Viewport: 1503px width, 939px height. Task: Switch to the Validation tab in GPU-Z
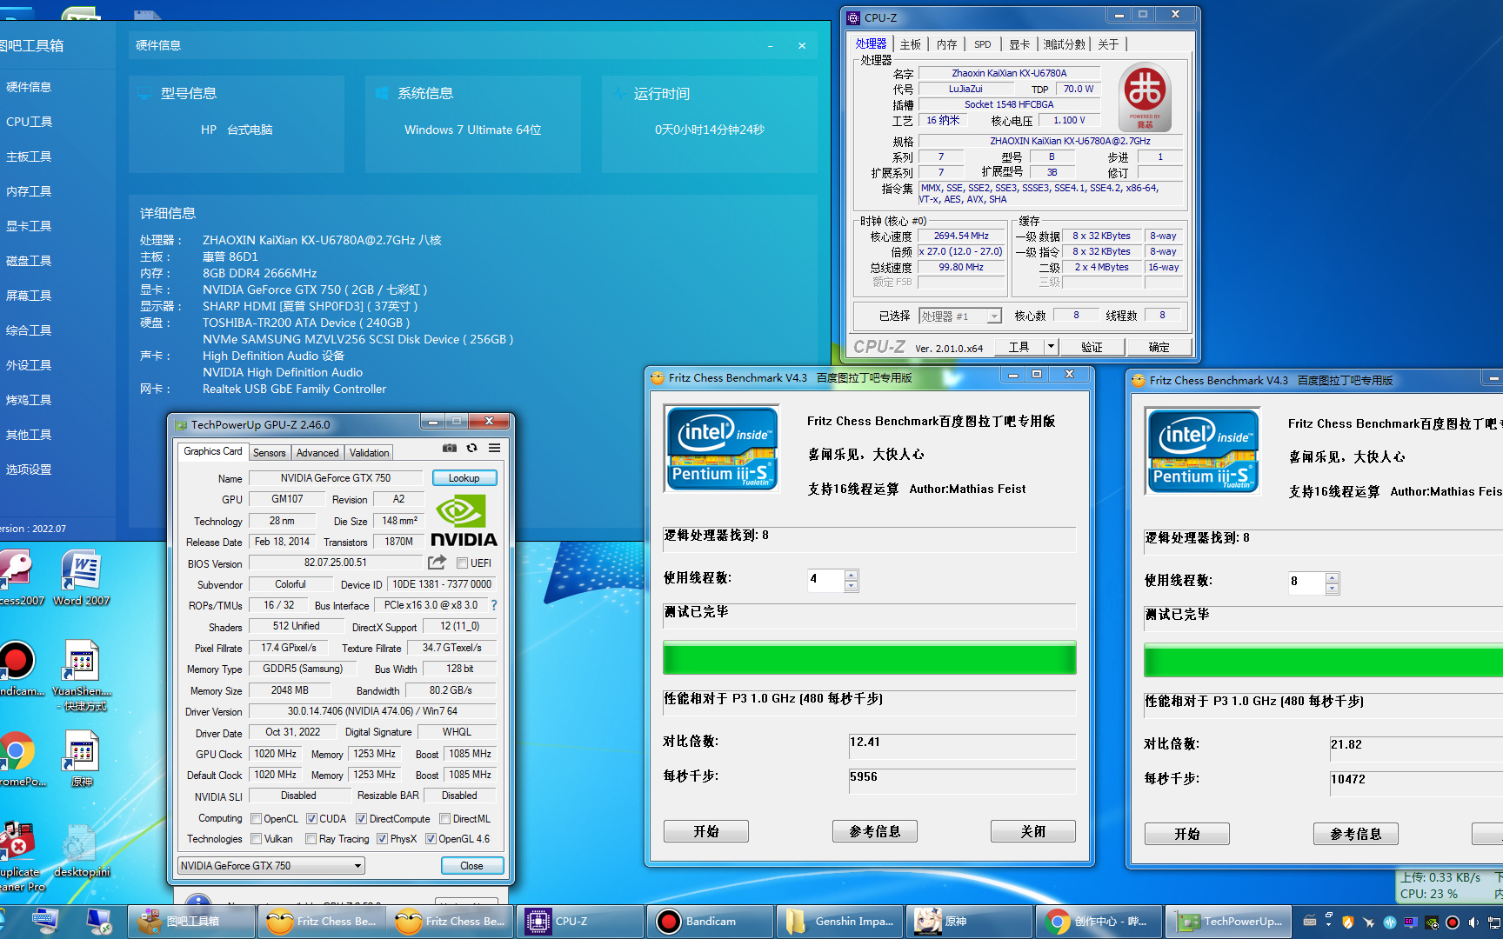click(370, 453)
